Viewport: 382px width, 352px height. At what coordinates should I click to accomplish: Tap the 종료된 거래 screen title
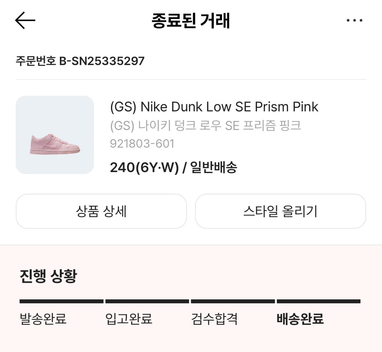click(191, 20)
